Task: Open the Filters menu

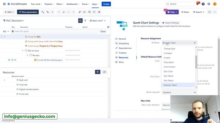Action: point(60,4)
